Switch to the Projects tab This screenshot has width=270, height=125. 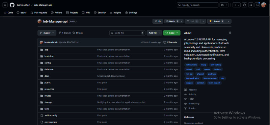(72, 12)
